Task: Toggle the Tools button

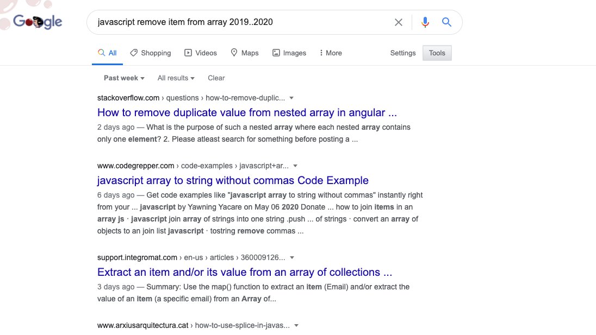Action: click(x=437, y=53)
